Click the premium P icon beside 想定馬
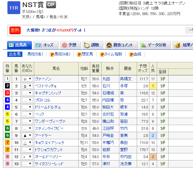Image resolution: width=193 pixels, height=169 pixels. tap(79, 55)
